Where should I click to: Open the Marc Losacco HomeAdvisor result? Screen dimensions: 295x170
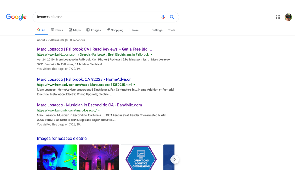84,79
